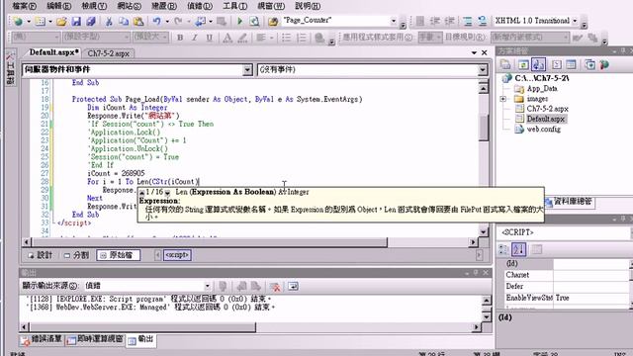Open the 偵錯(D) menu

click(200, 6)
